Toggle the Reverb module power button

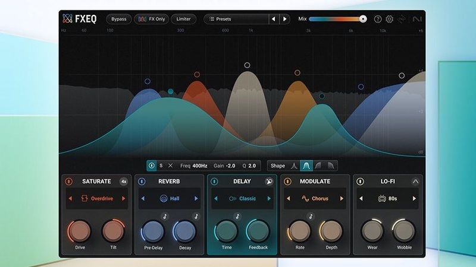[x=142, y=182]
